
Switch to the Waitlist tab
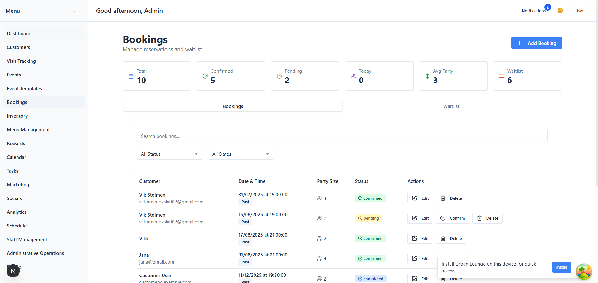451,106
